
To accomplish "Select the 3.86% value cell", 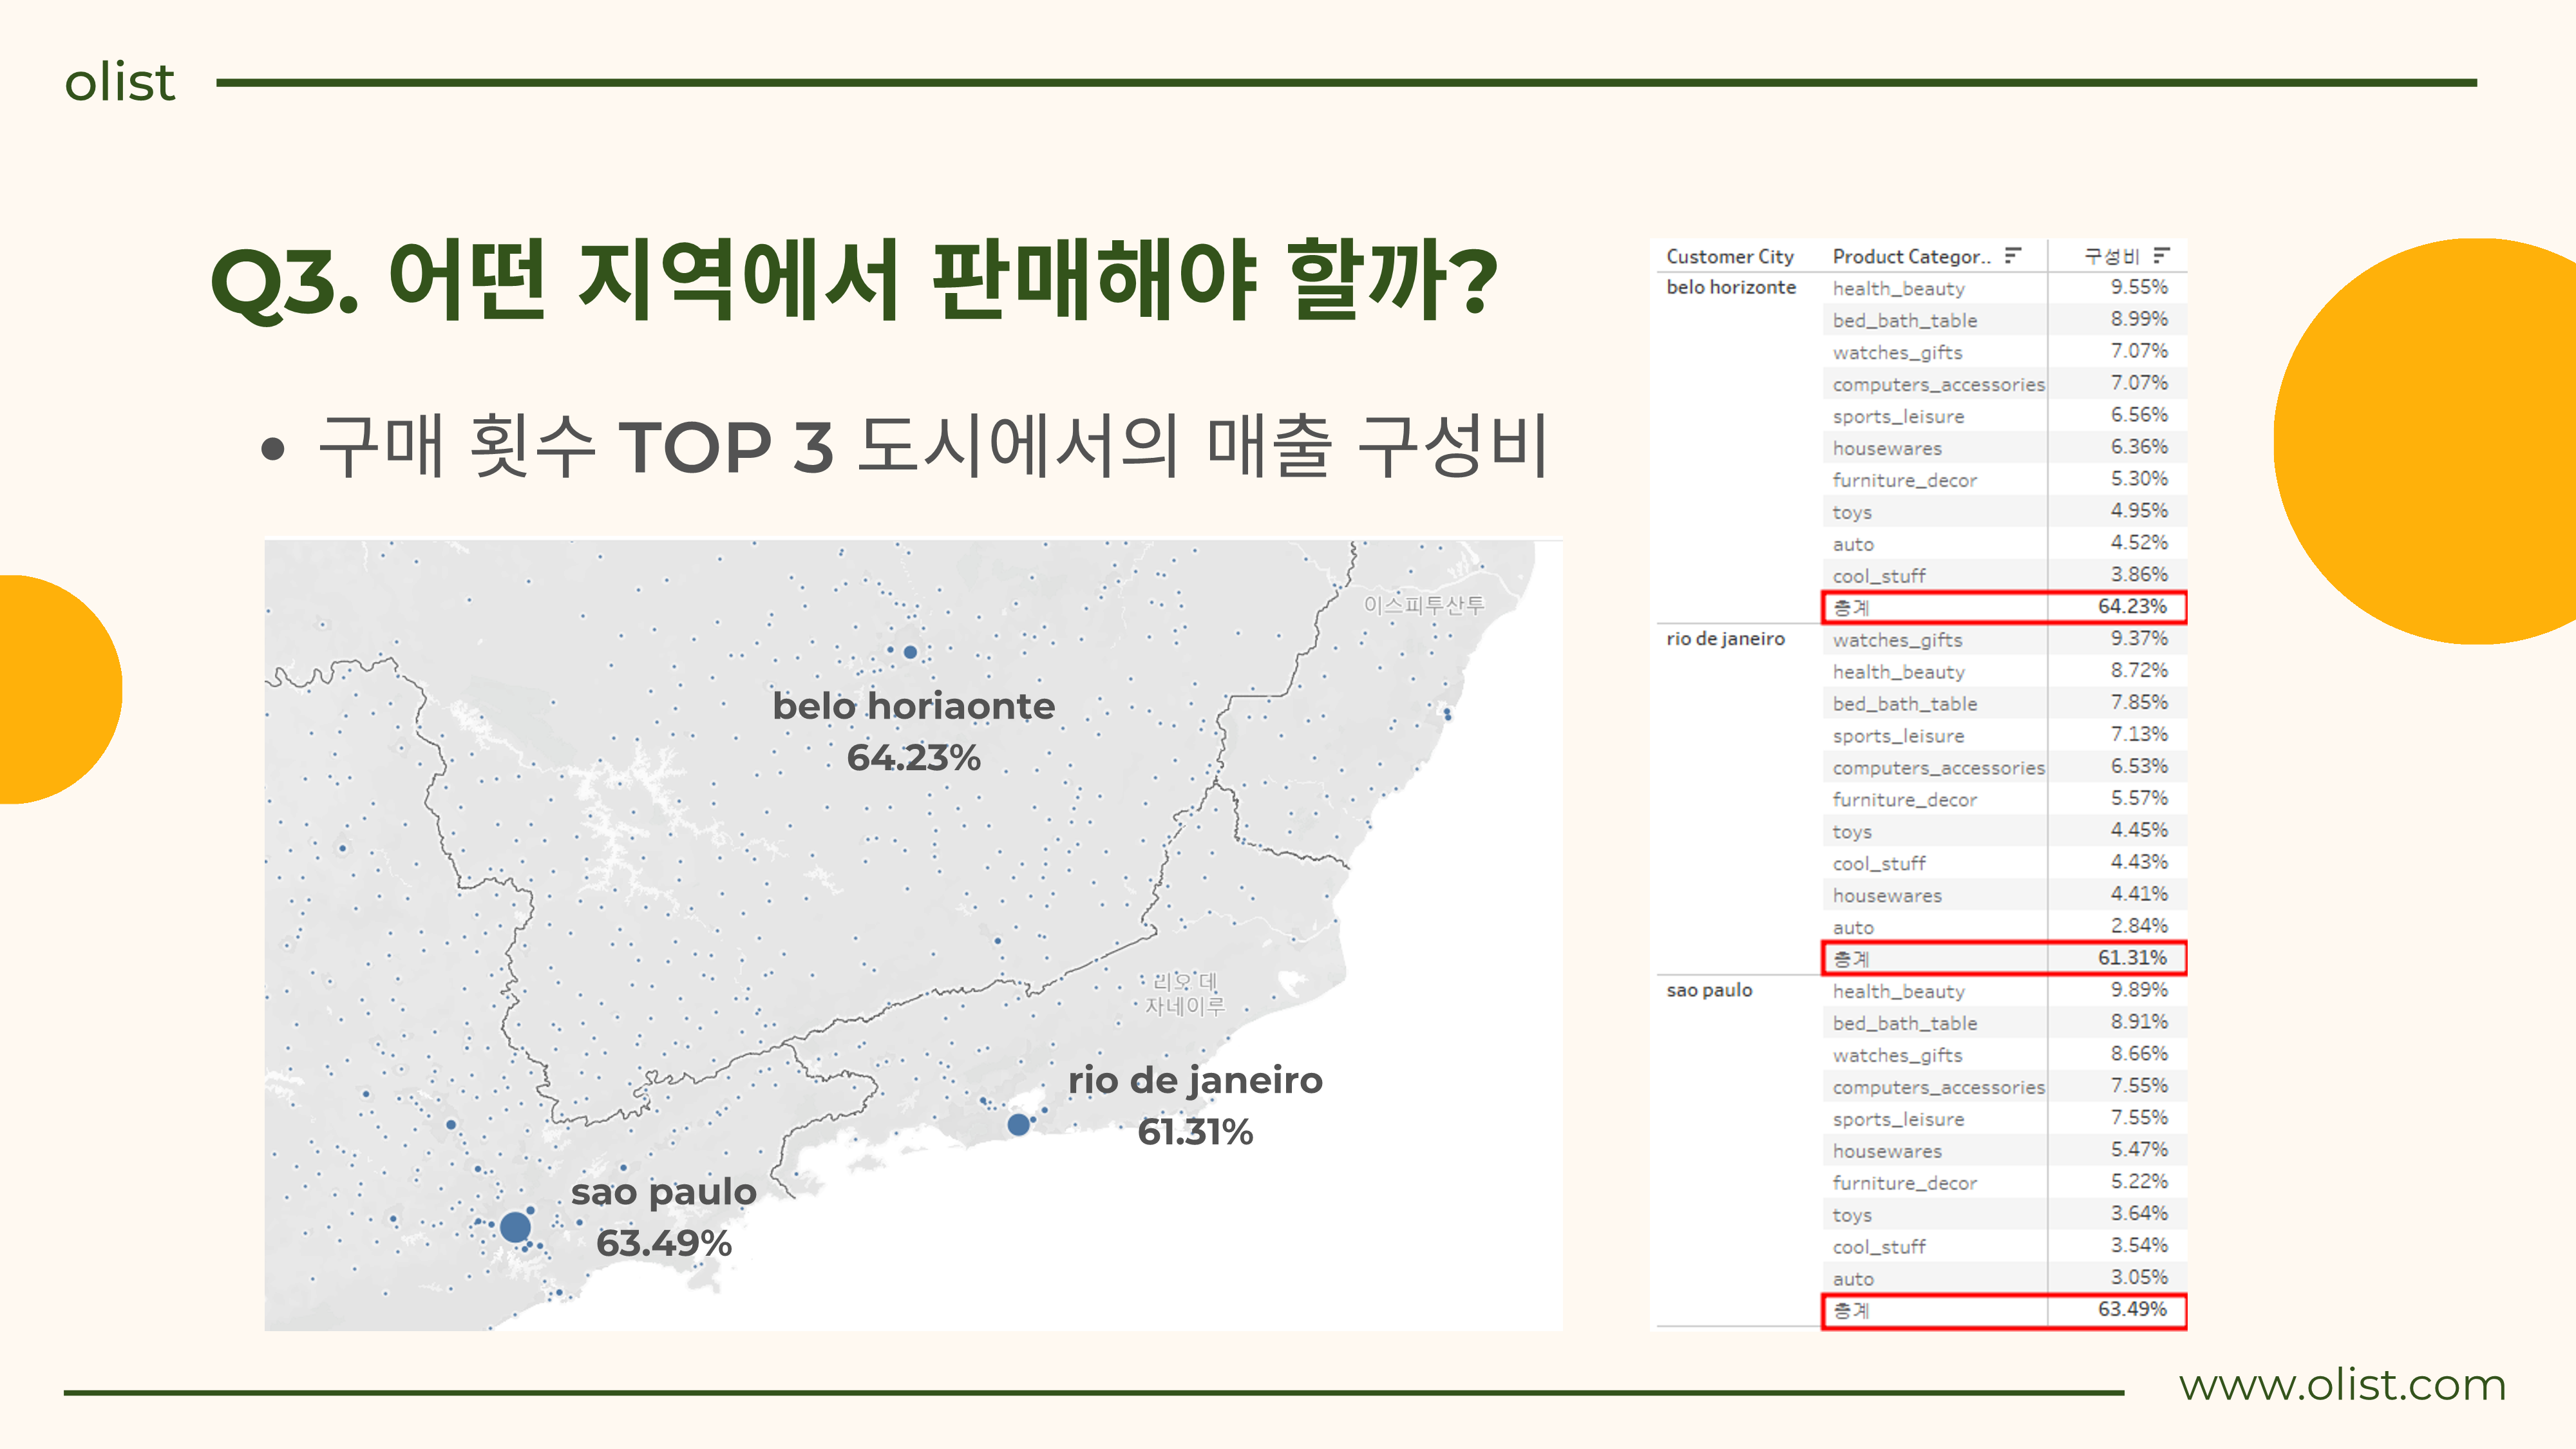I will [2139, 575].
